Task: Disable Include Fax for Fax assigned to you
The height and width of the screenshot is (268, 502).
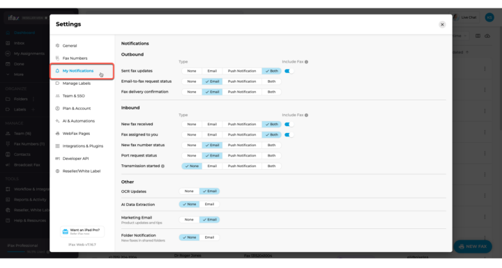Action: 289,134
